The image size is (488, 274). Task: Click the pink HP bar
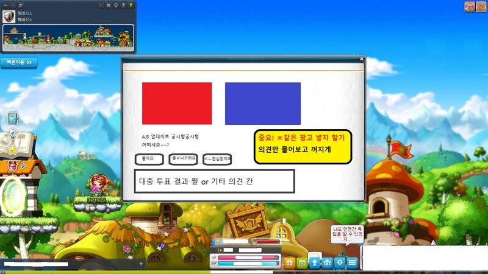[x=248, y=258]
